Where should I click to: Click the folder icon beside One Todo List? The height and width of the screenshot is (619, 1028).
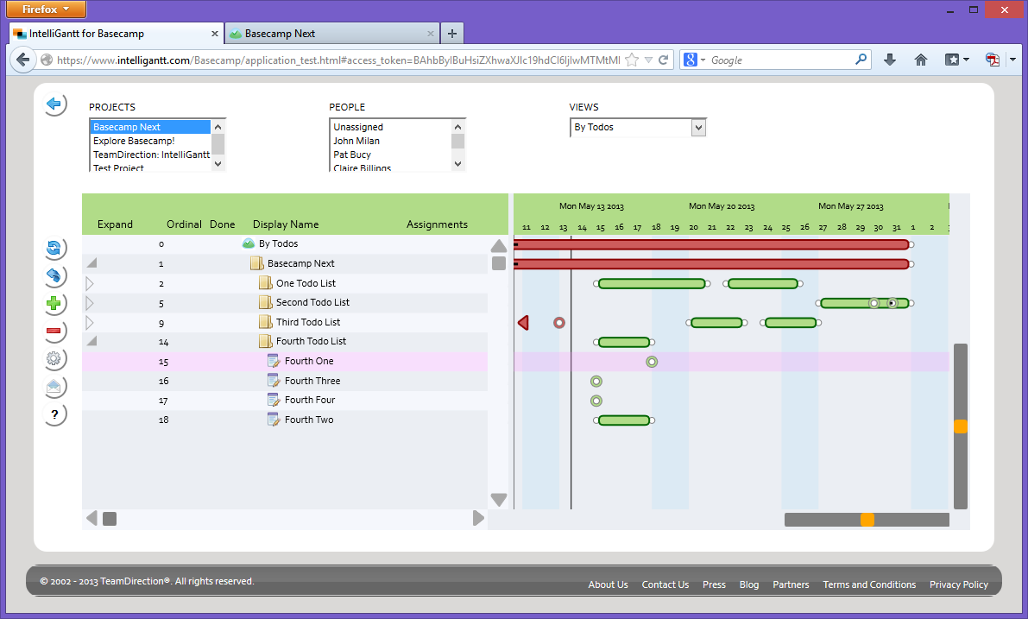pyautogui.click(x=265, y=283)
